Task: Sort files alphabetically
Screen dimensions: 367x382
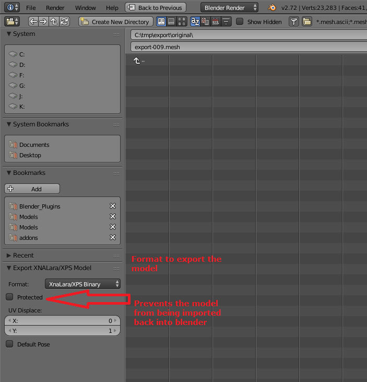Action: 195,21
